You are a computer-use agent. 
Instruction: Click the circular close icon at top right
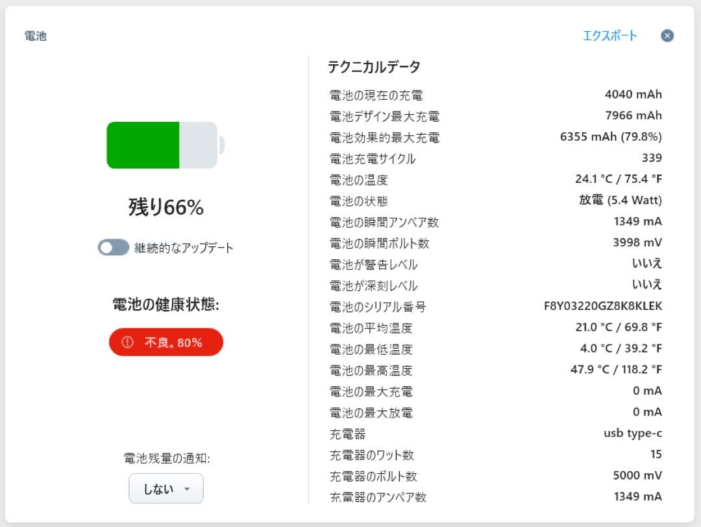(667, 36)
